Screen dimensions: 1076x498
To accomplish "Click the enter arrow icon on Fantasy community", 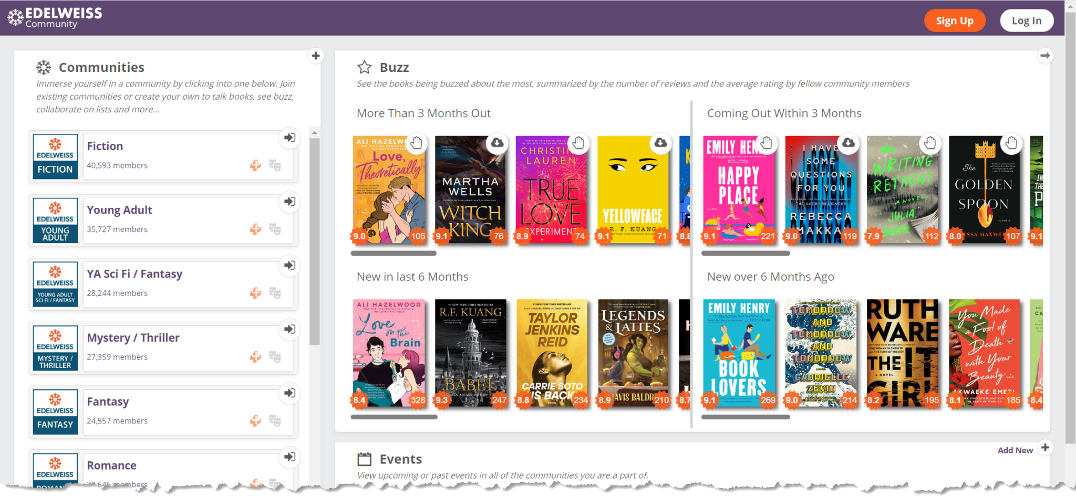I will (x=289, y=393).
